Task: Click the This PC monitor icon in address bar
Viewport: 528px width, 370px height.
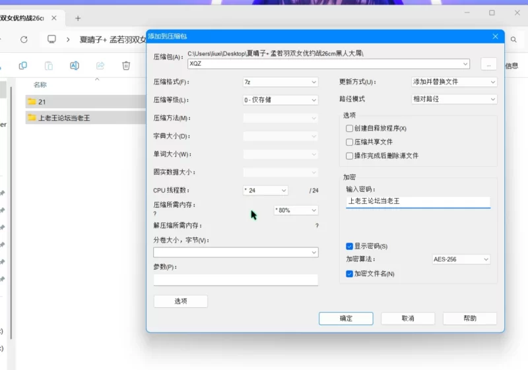Action: coord(51,40)
